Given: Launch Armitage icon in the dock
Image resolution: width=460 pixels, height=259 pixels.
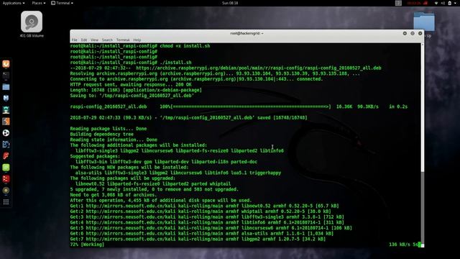Looking at the screenshot, I should click(6, 110).
